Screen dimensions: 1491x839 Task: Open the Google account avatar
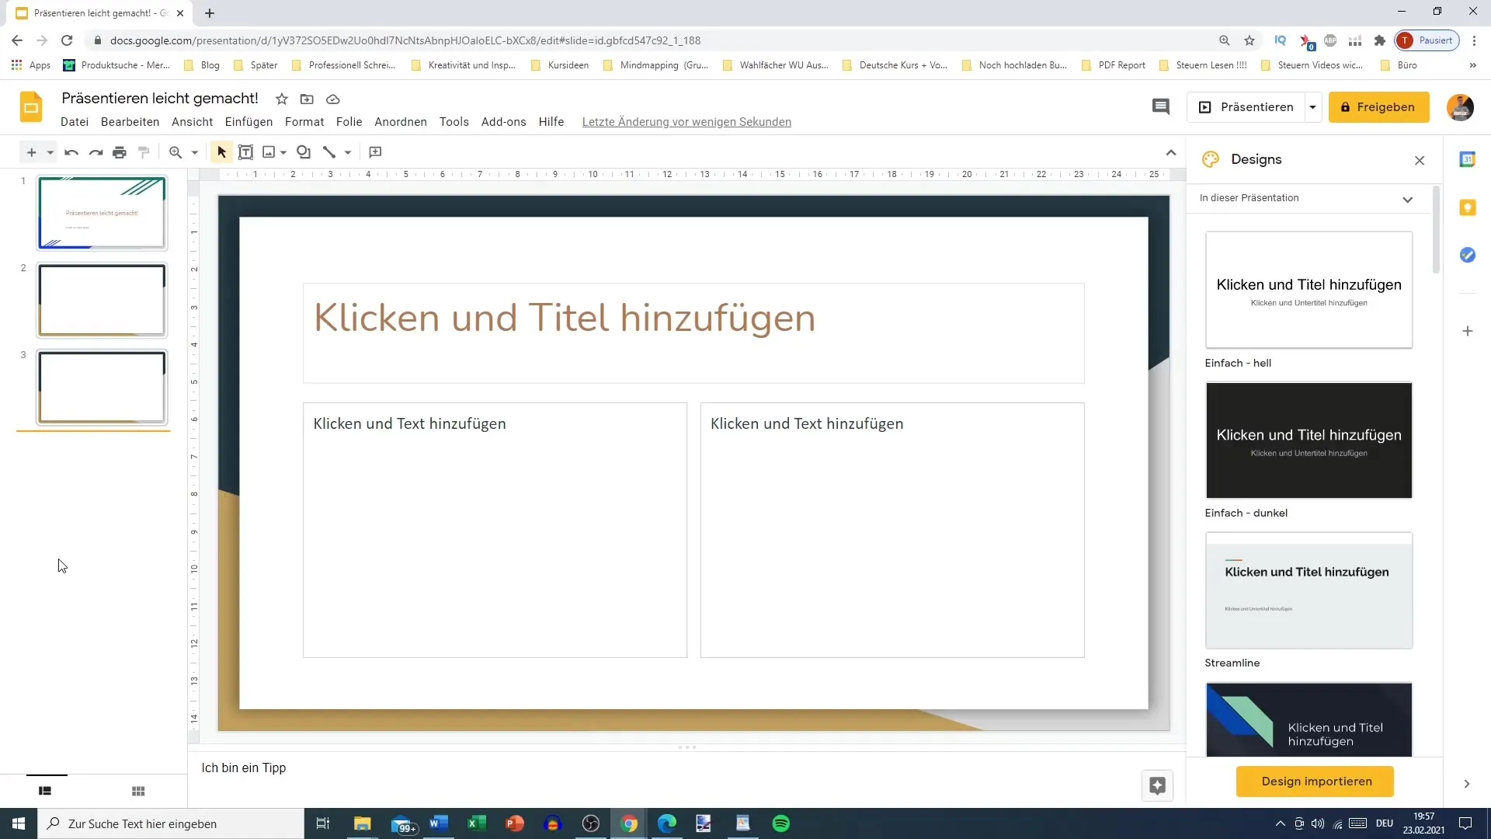coord(1460,107)
